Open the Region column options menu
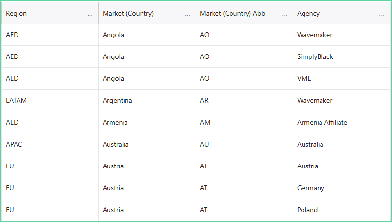The image size is (392, 222). 90,15
